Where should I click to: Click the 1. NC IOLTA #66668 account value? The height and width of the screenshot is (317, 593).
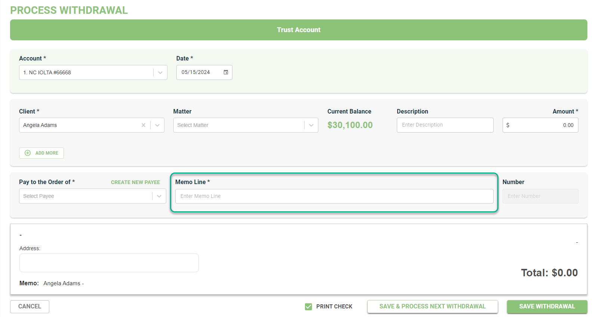[x=47, y=72]
